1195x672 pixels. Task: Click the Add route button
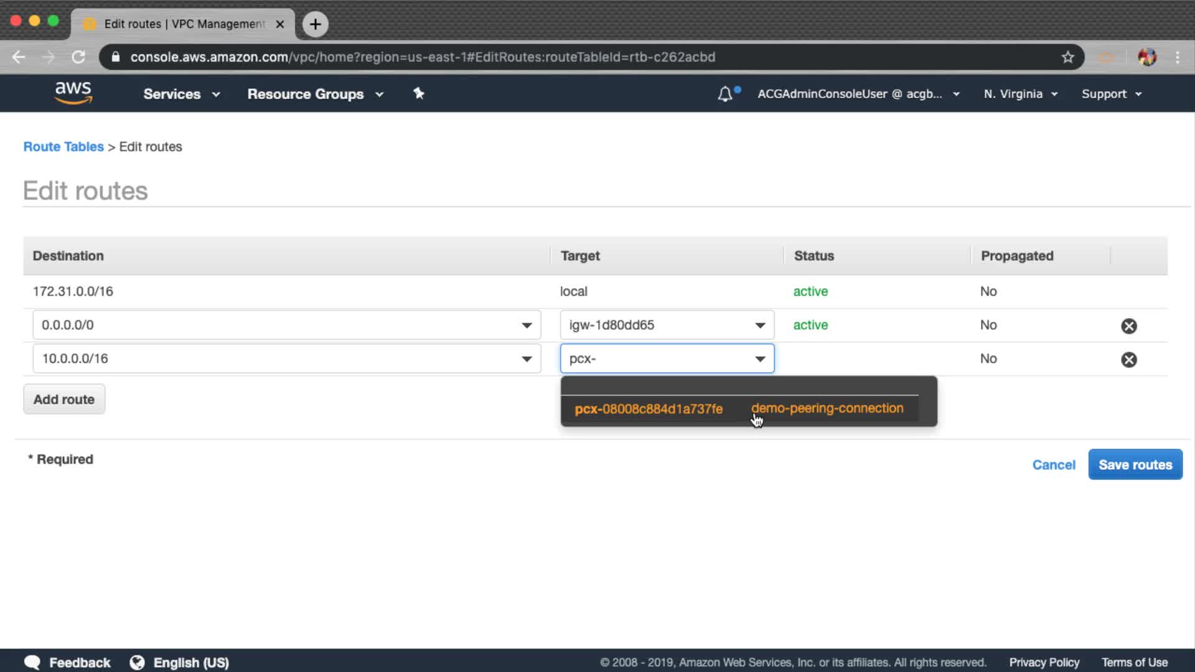pos(64,399)
